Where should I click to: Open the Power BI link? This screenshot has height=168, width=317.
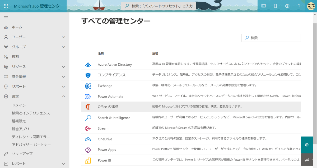(x=104, y=160)
